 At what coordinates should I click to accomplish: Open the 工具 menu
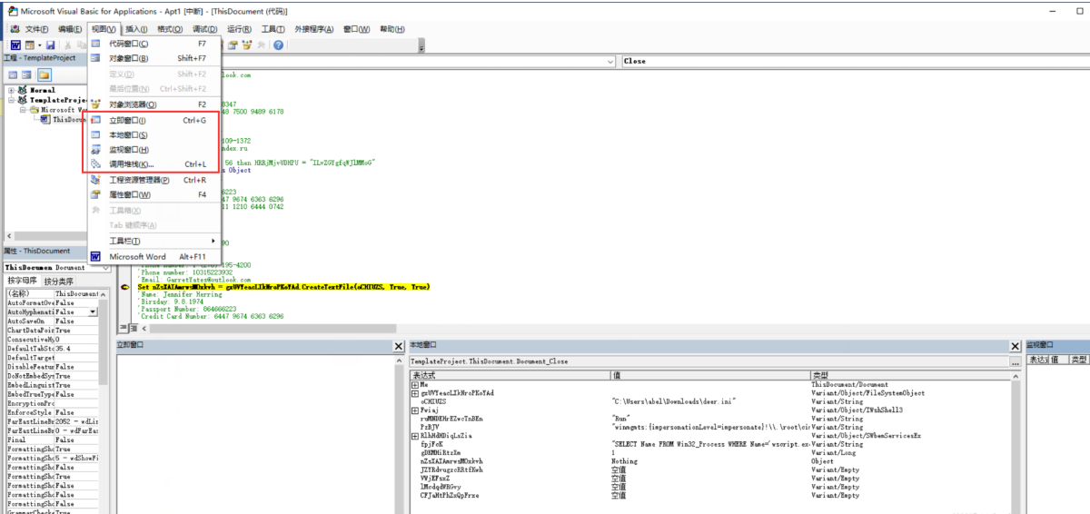click(273, 29)
